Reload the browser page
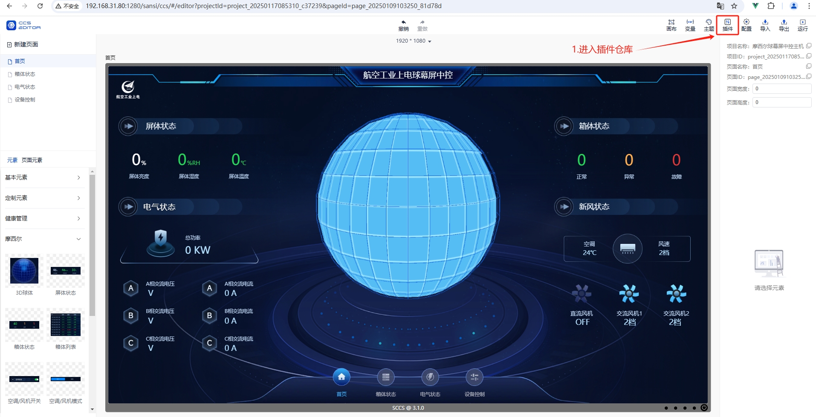The height and width of the screenshot is (417, 816). coord(40,6)
